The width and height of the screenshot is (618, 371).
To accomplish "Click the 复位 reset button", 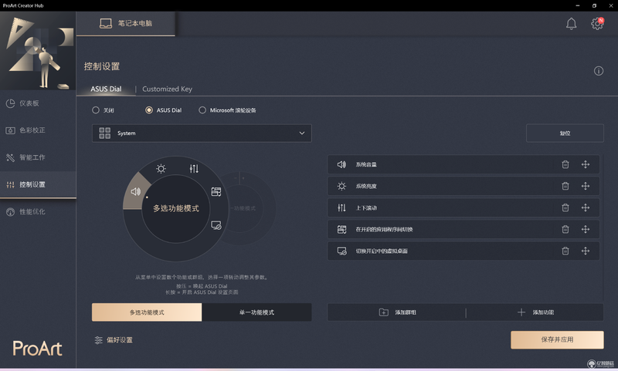I will click(x=565, y=133).
